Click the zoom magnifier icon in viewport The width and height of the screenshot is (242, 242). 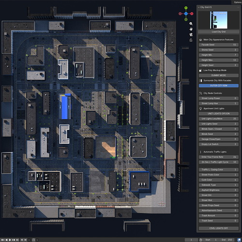click(x=191, y=24)
